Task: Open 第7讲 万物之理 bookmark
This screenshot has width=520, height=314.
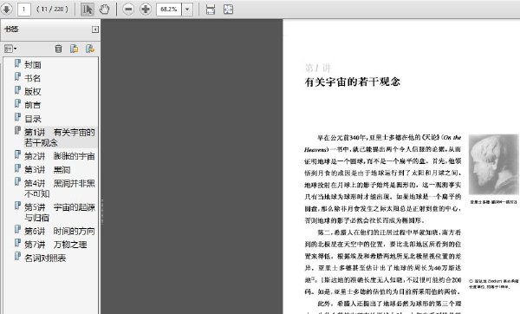Action: (55, 245)
